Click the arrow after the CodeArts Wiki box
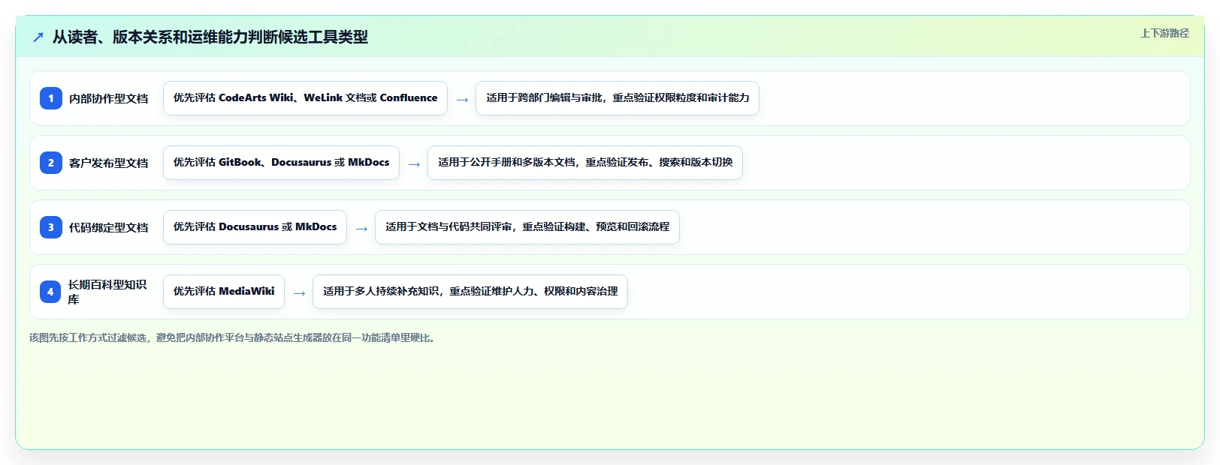Screen dimensions: 1220x465 tap(462, 100)
